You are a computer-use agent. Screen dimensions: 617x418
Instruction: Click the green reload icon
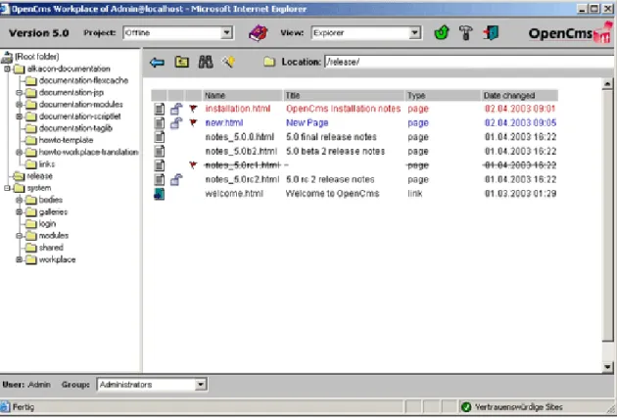coord(442,32)
